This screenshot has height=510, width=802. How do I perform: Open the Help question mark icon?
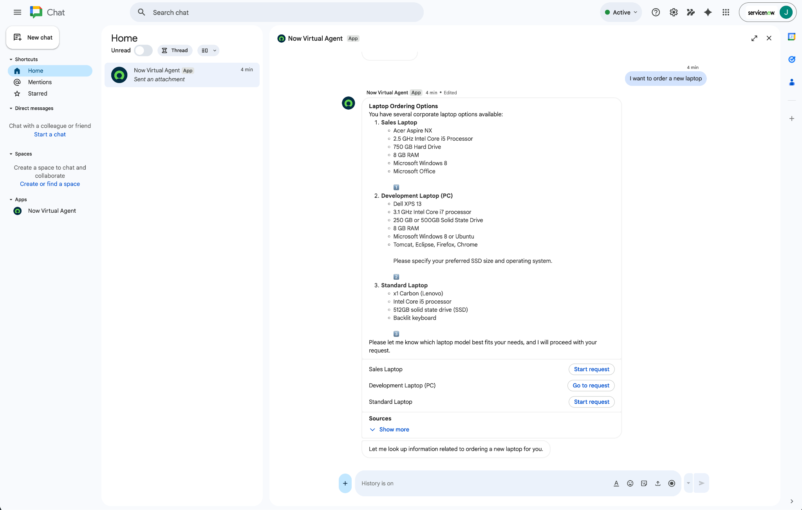tap(656, 12)
